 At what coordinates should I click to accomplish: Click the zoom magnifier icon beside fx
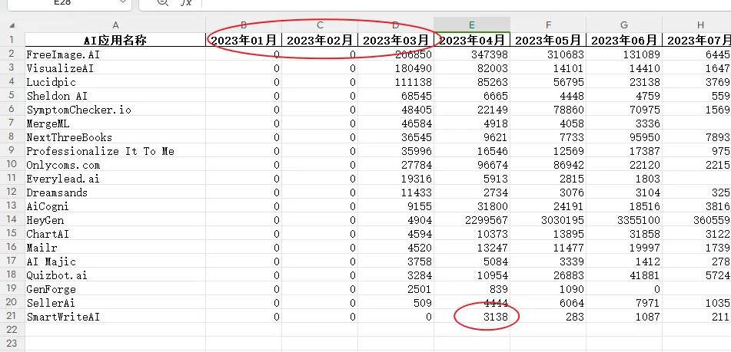point(162,2)
